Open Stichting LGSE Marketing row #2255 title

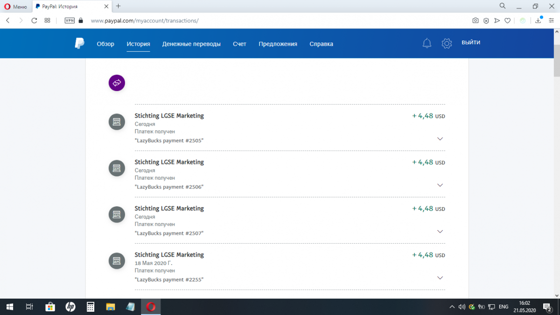(169, 255)
